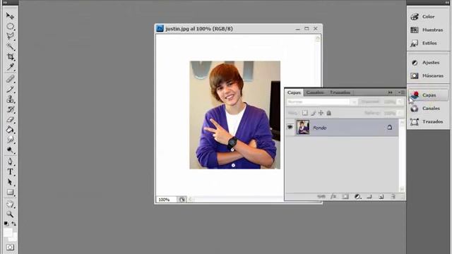Screen dimensions: 452x254
Task: Click the Fondo layer thumbnail
Action: (x=303, y=127)
